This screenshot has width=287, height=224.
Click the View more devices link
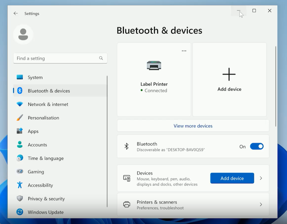[193, 126]
